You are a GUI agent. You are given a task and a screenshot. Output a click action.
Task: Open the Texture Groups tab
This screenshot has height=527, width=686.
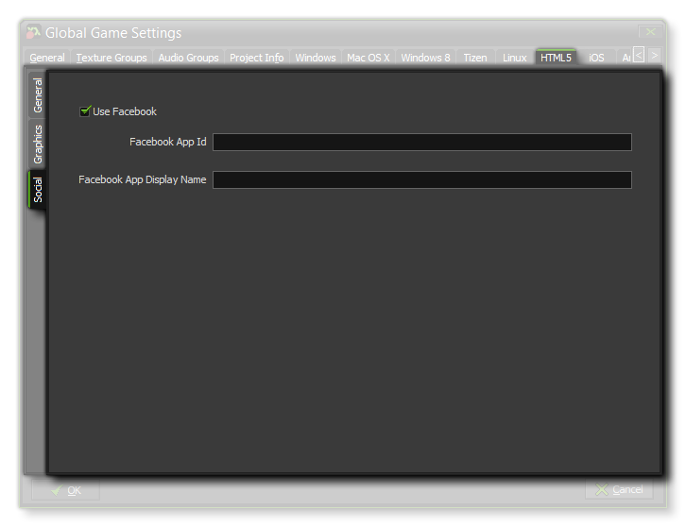tap(111, 58)
